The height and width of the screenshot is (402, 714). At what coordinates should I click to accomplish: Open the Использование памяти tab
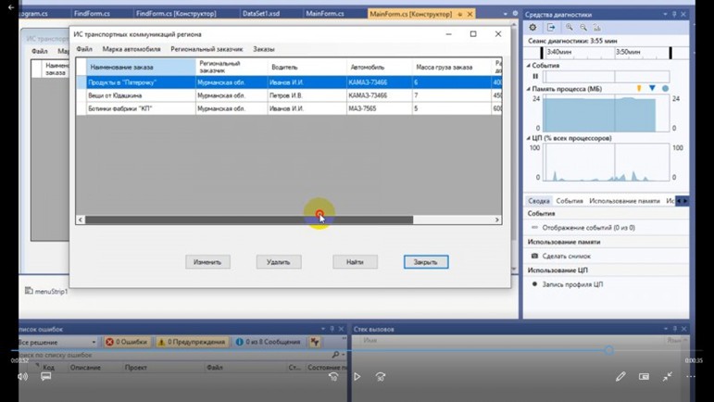coord(624,201)
